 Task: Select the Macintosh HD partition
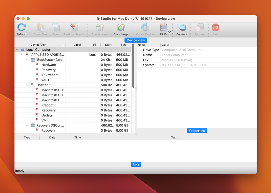pyautogui.click(x=52, y=90)
